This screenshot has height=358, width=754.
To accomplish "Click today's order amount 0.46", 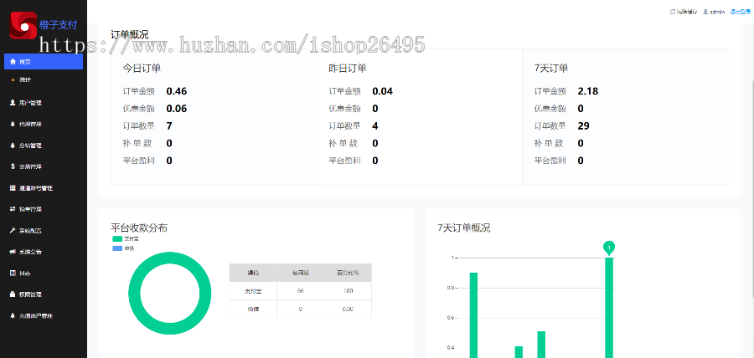I will (x=177, y=91).
